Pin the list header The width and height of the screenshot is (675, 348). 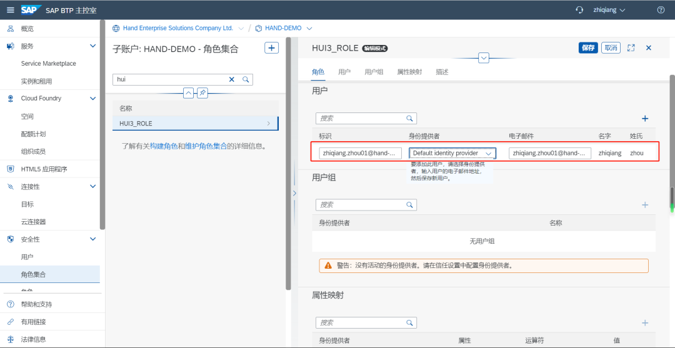point(202,92)
